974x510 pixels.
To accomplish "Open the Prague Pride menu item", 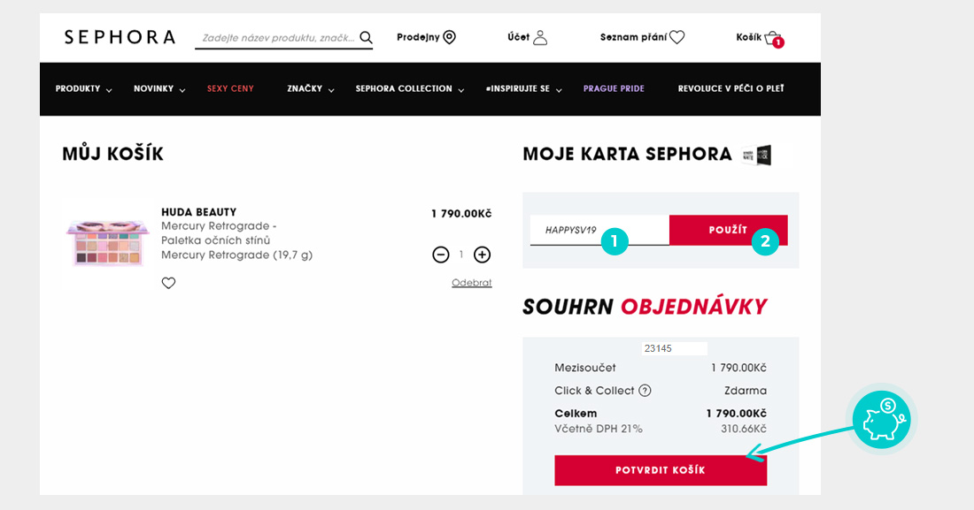I will click(x=614, y=89).
